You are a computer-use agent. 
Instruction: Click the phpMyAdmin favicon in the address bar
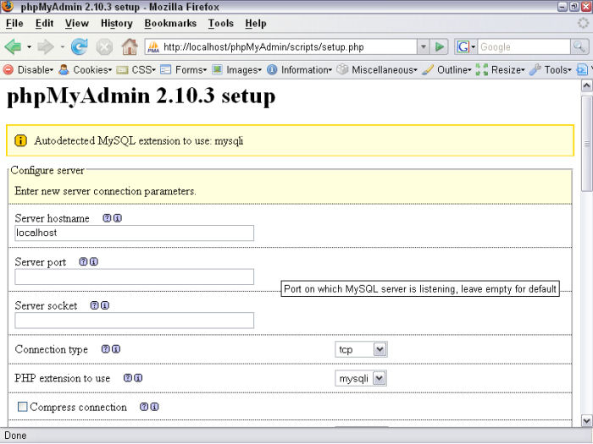(x=153, y=47)
